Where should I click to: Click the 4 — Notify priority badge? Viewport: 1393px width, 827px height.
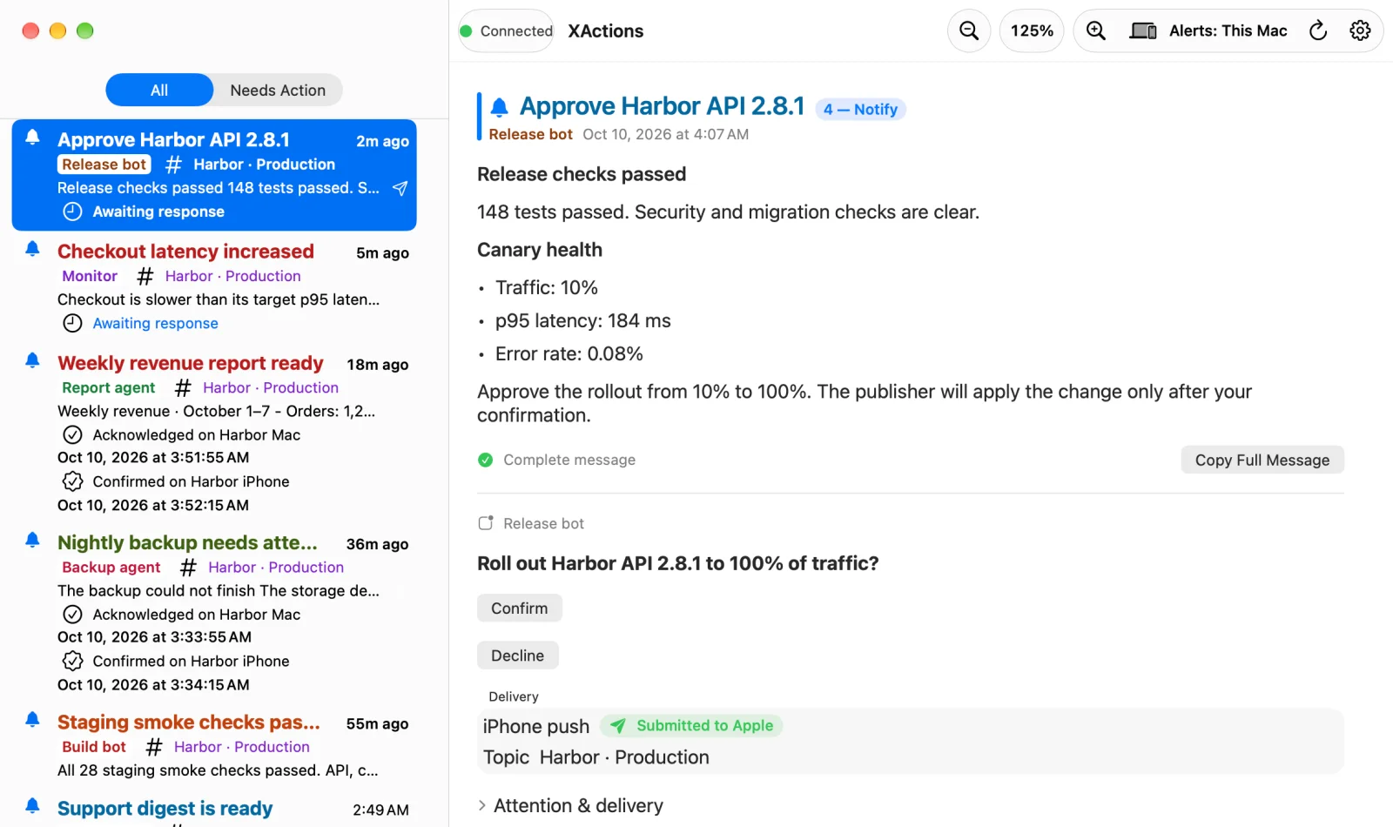[x=860, y=110]
